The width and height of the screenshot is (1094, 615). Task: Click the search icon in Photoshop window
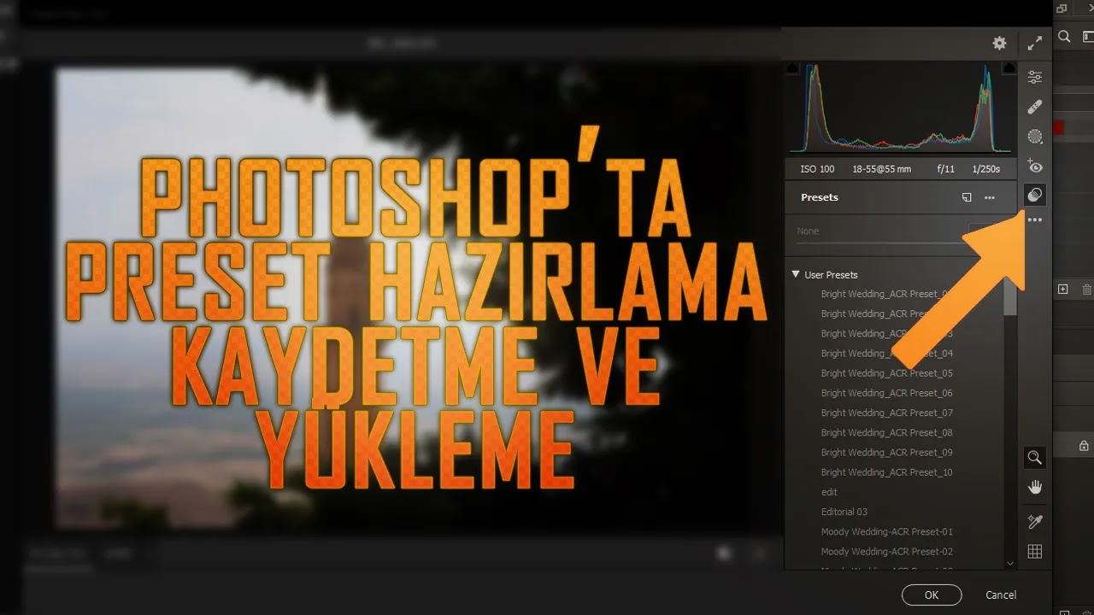pyautogui.click(x=1064, y=37)
